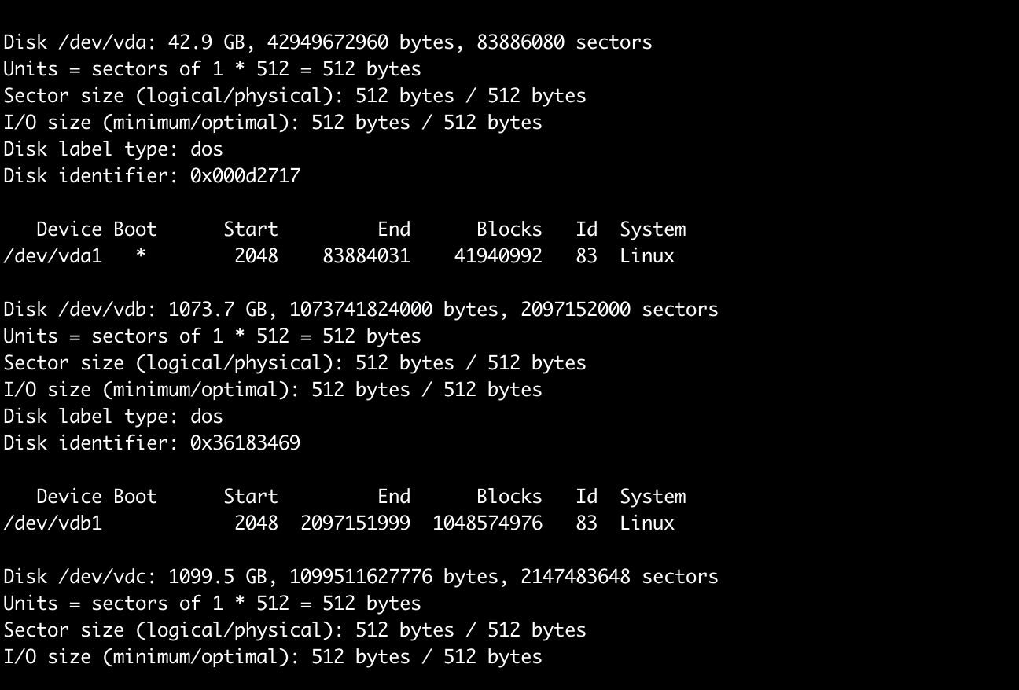
Task: Click the /dev/vdb1 device entry
Action: 53,523
